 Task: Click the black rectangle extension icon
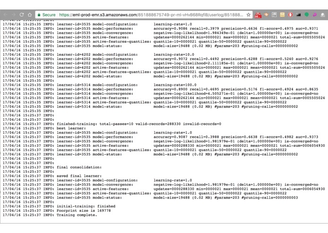pos(299,15)
